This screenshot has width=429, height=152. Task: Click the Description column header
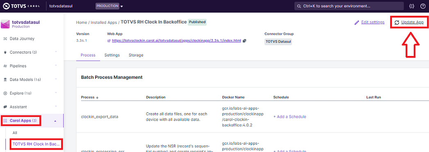pos(156,97)
